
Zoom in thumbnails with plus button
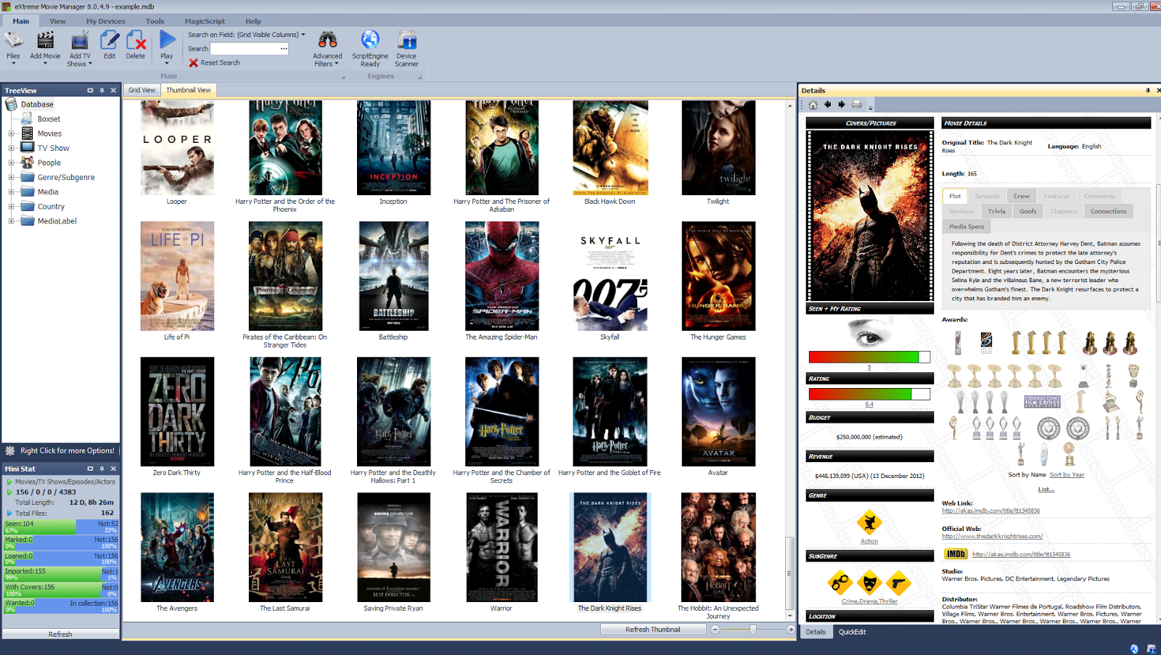[x=791, y=630]
